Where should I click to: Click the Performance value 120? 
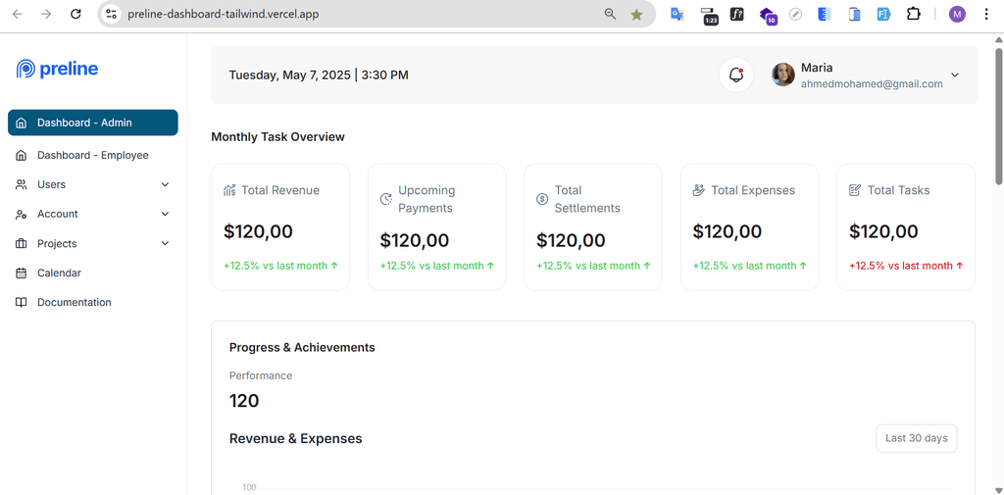[x=244, y=402]
